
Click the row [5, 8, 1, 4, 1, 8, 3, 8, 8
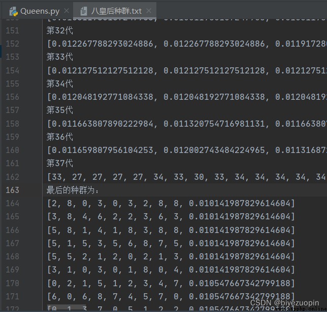[171, 230]
